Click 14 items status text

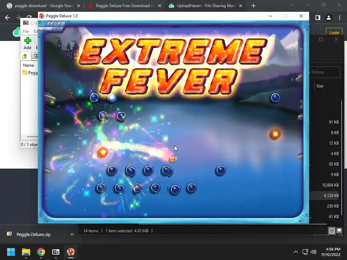(x=91, y=231)
